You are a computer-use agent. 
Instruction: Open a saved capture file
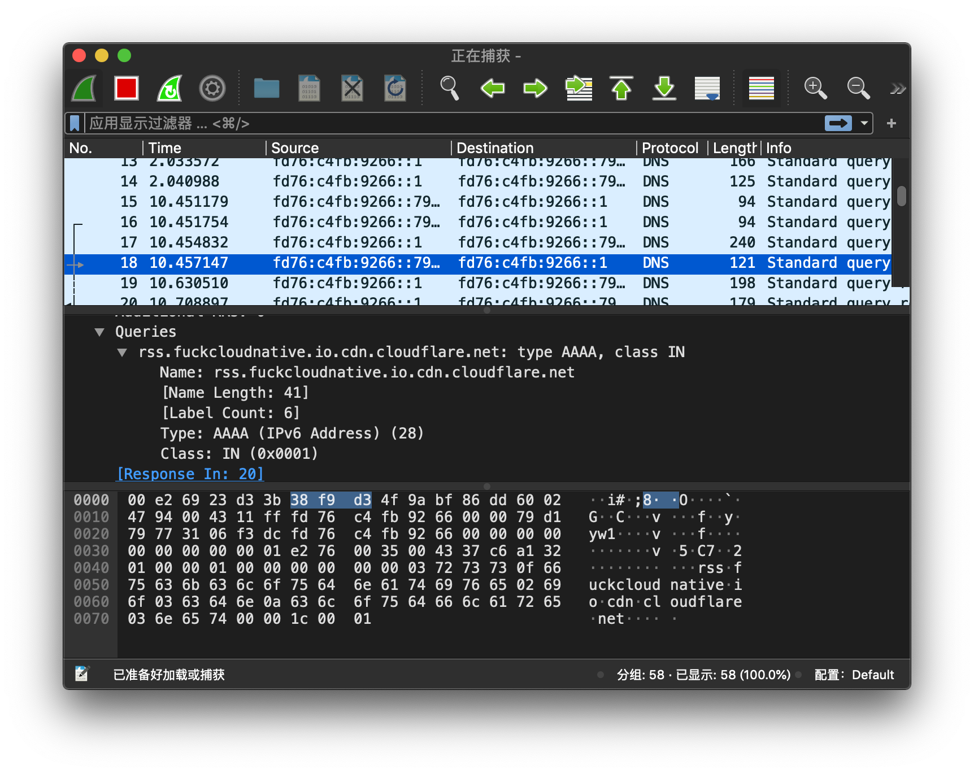pyautogui.click(x=266, y=88)
